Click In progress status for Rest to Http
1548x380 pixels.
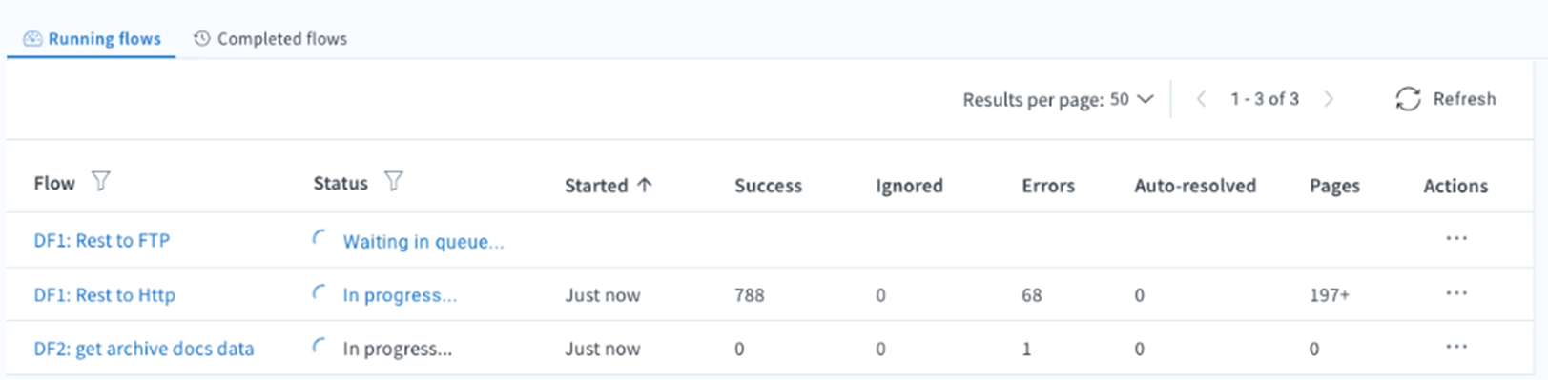(400, 295)
